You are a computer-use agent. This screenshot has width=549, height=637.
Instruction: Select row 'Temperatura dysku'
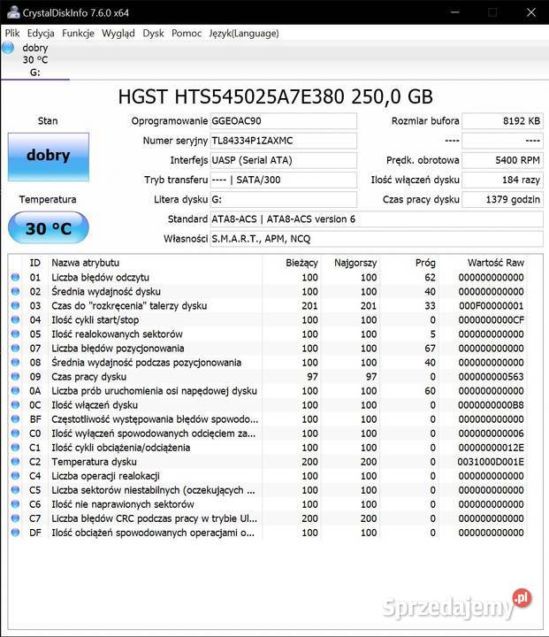point(268,462)
